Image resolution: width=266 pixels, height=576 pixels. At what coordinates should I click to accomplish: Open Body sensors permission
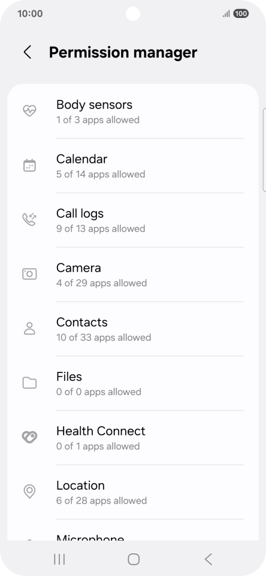[133, 111]
